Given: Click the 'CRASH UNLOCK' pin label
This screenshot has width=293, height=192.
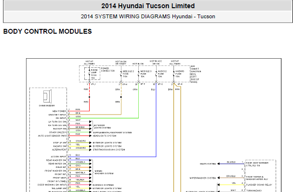Looking at the screenshot, I should [x=58, y=132].
